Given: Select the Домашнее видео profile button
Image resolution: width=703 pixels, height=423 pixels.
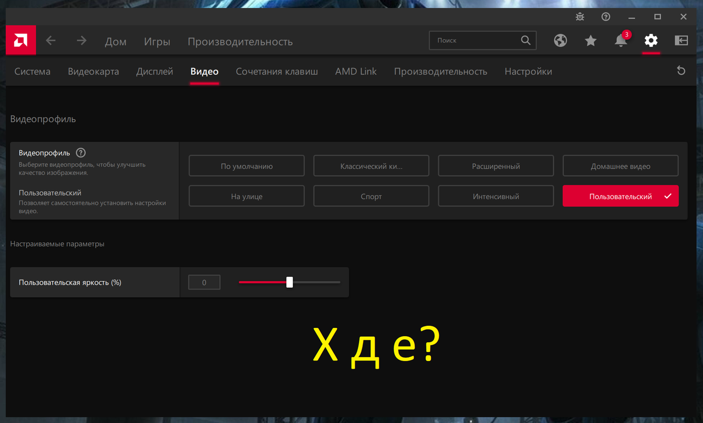Looking at the screenshot, I should [620, 165].
